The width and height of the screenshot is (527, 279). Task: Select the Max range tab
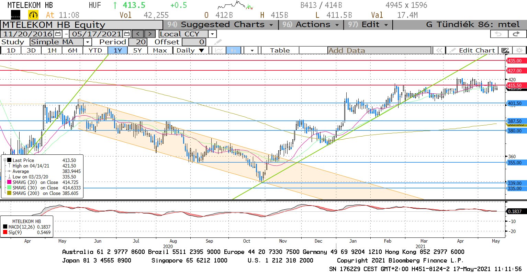pos(160,50)
